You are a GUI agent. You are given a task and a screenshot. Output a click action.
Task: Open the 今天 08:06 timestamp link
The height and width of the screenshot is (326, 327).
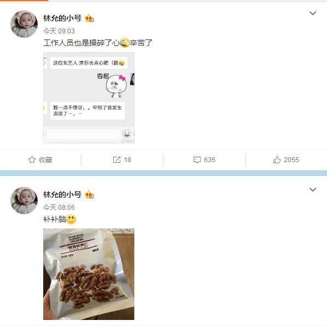click(x=59, y=207)
